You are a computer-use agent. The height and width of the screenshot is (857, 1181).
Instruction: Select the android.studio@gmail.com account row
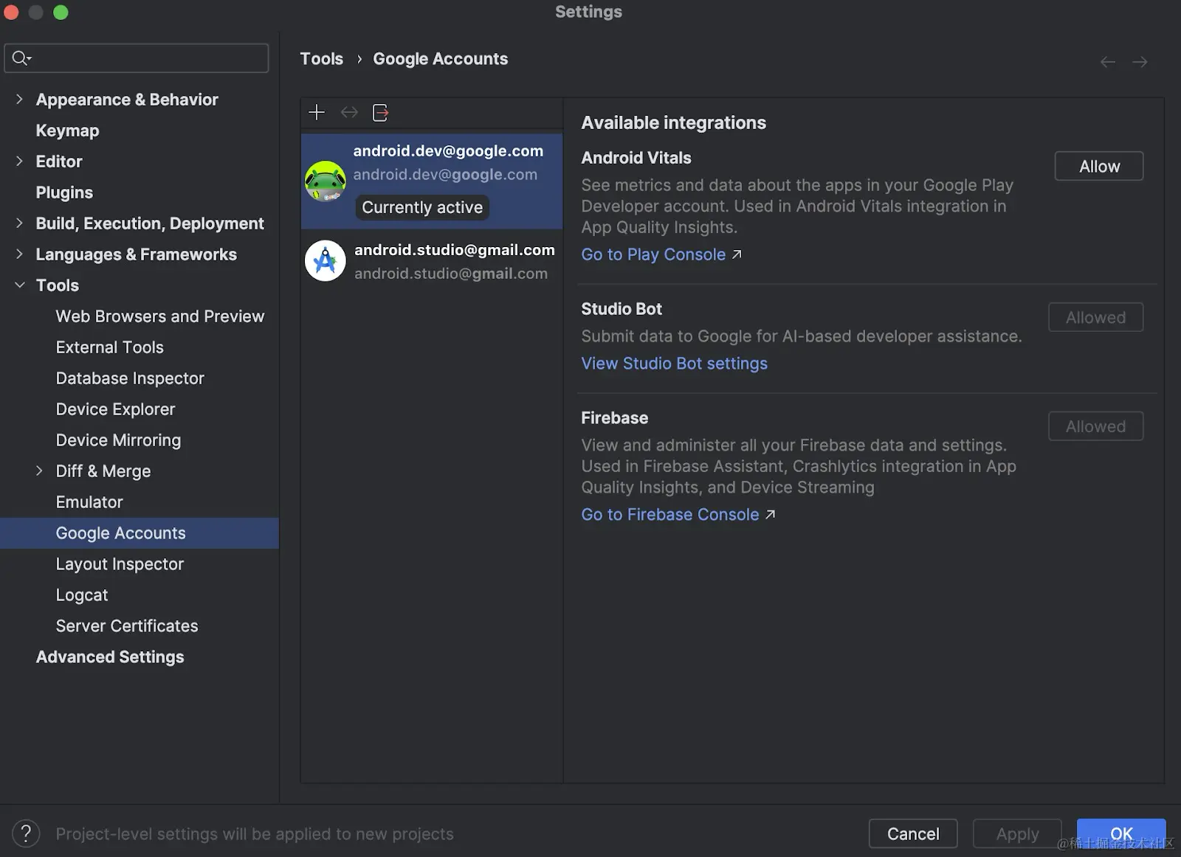[x=432, y=261]
